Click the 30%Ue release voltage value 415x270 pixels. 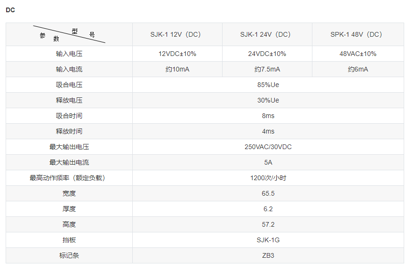(x=268, y=100)
